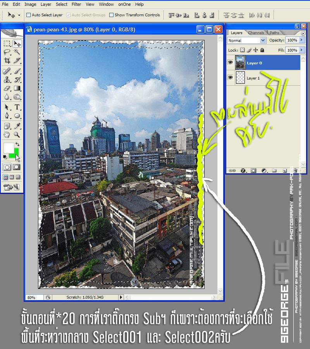Image resolution: width=310 pixels, height=349 pixels.
Task: Open the onOne menu
Action: click(124, 4)
